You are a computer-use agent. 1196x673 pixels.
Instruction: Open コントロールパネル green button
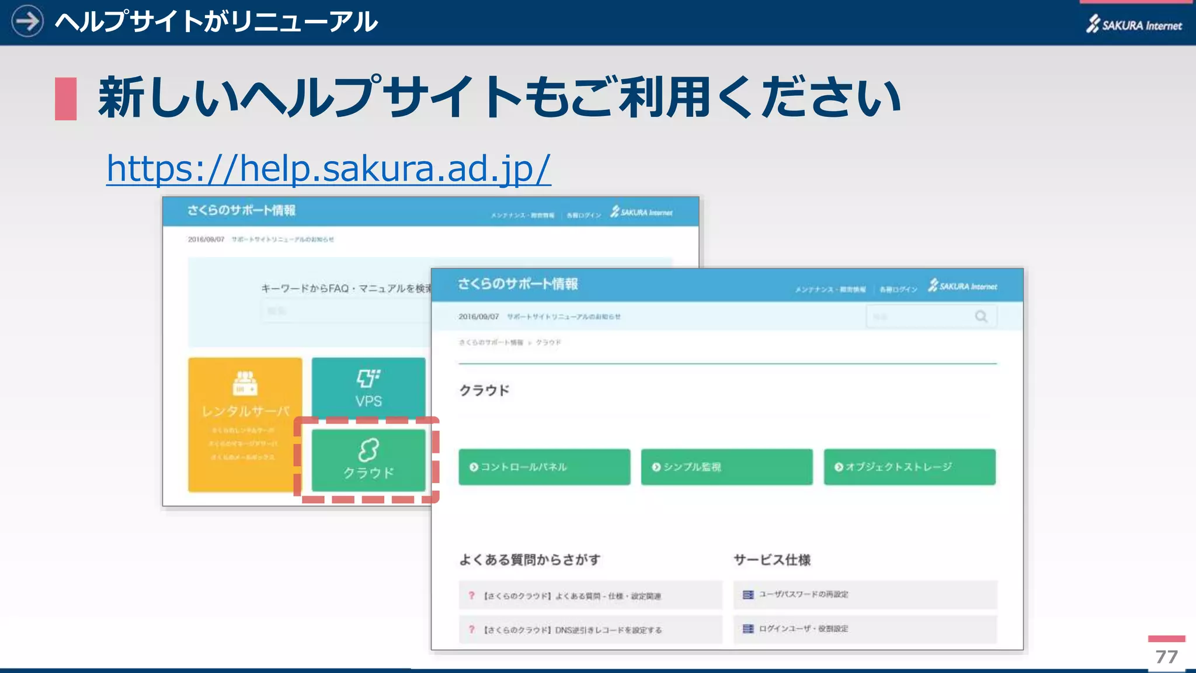(x=544, y=467)
